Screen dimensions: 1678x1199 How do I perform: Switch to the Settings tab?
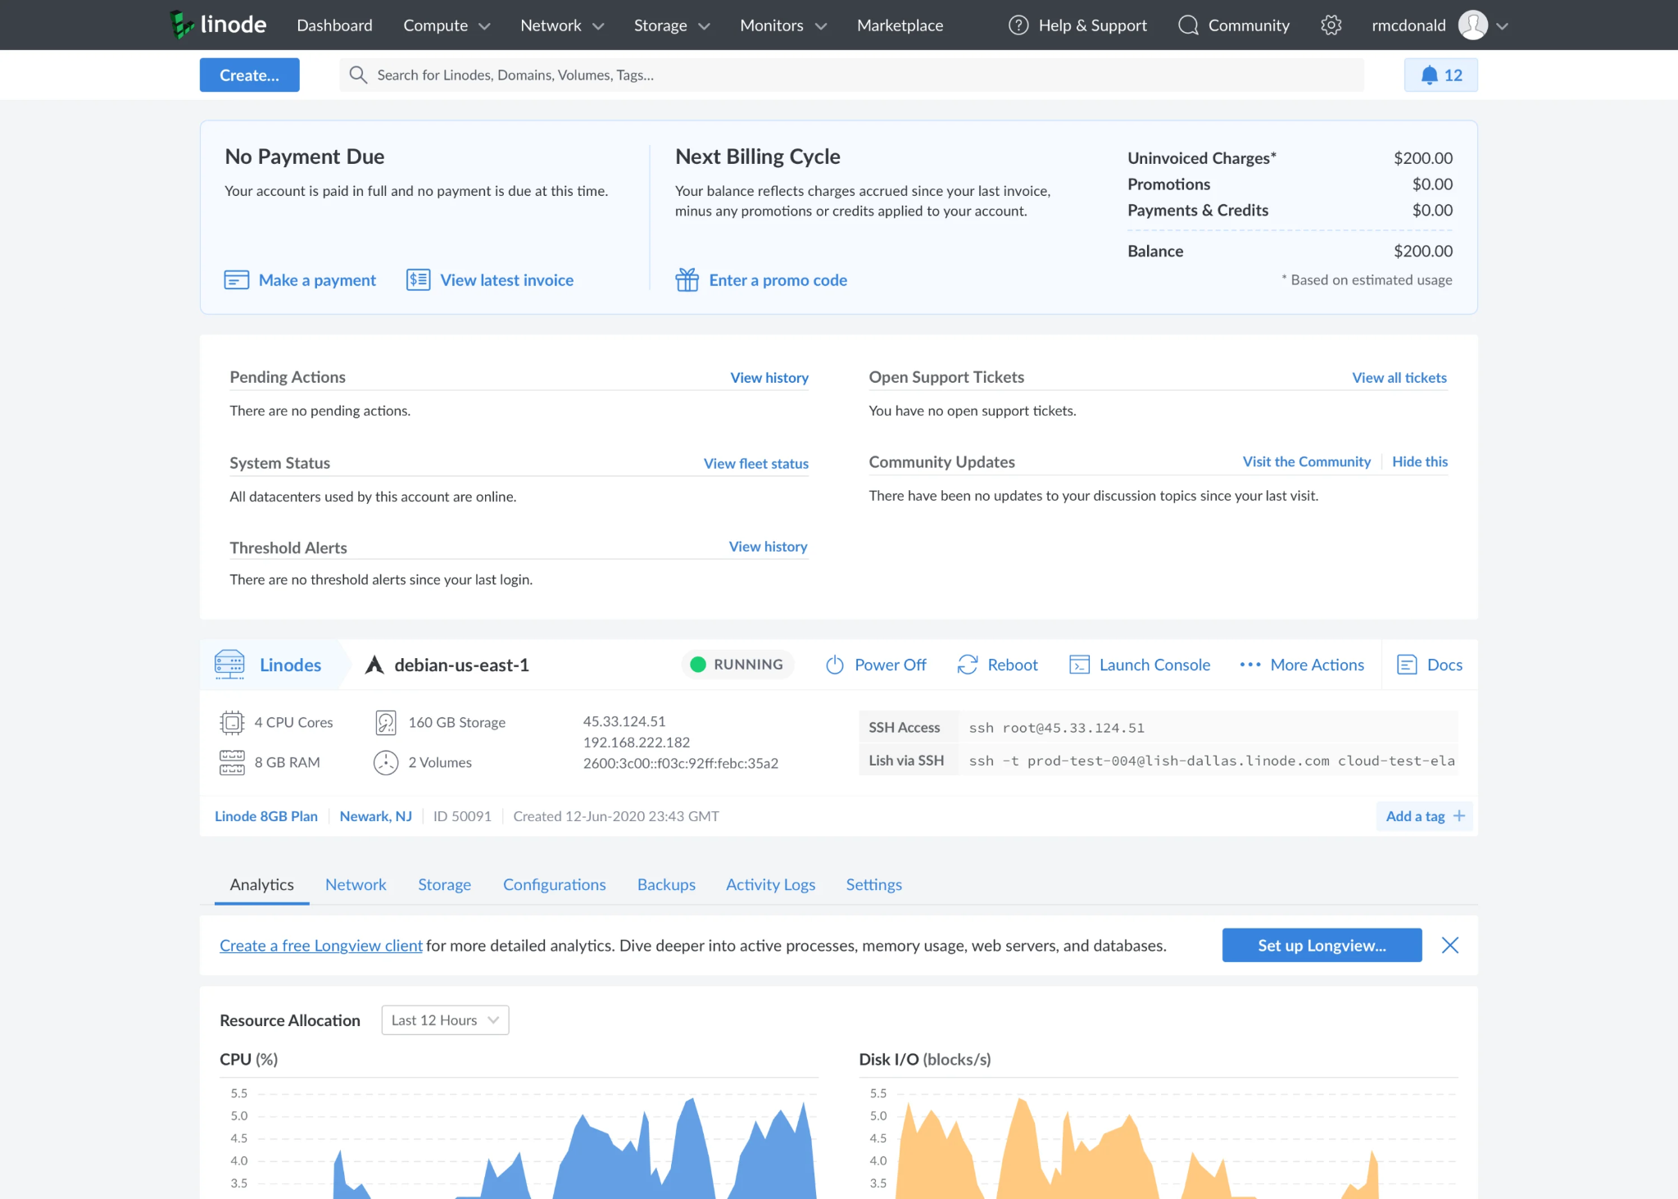pyautogui.click(x=873, y=884)
